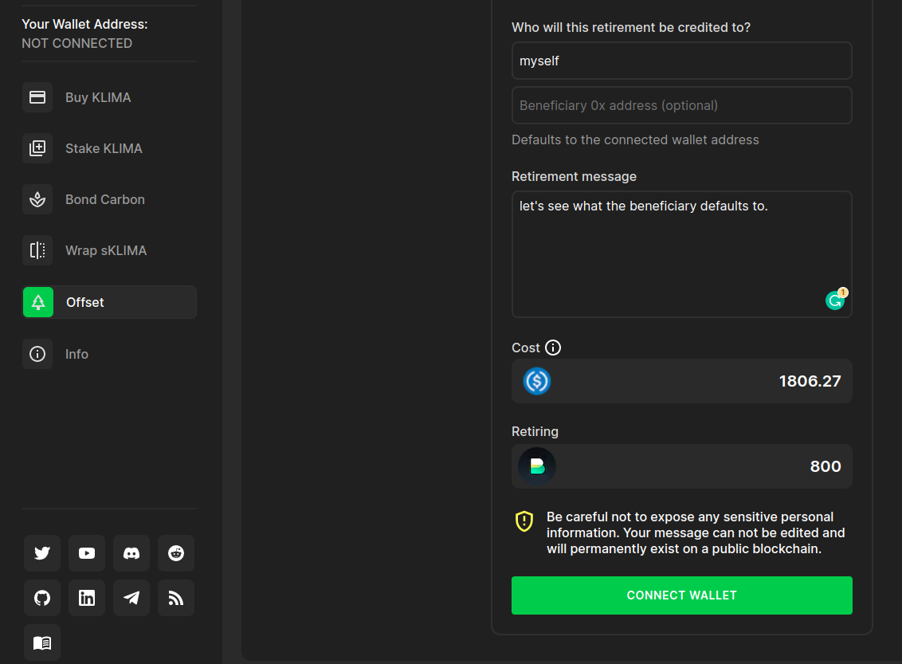Open Info in the sidebar
902x664 pixels.
[109, 354]
